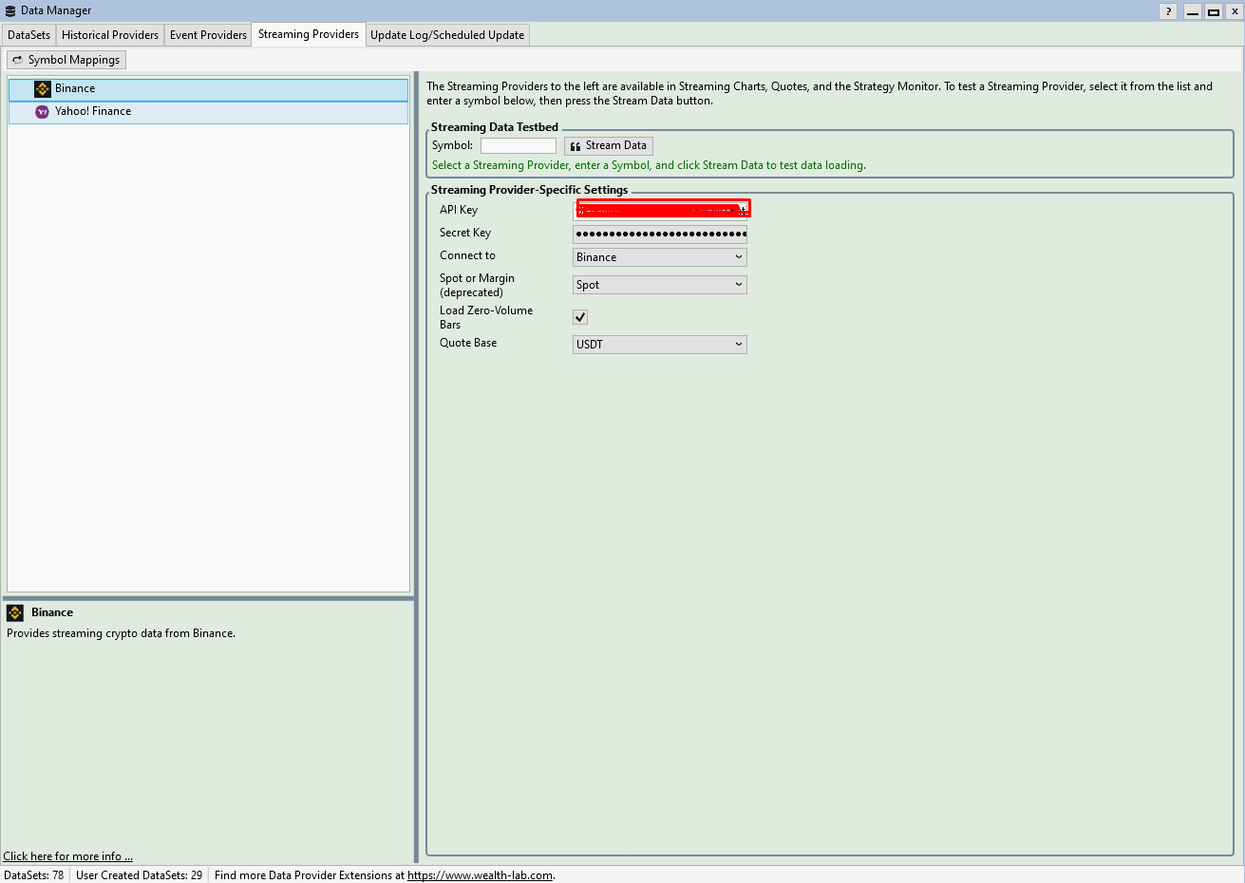Click the Streaming Provider-Specific Settings heading
The height and width of the screenshot is (883, 1245).
529,190
